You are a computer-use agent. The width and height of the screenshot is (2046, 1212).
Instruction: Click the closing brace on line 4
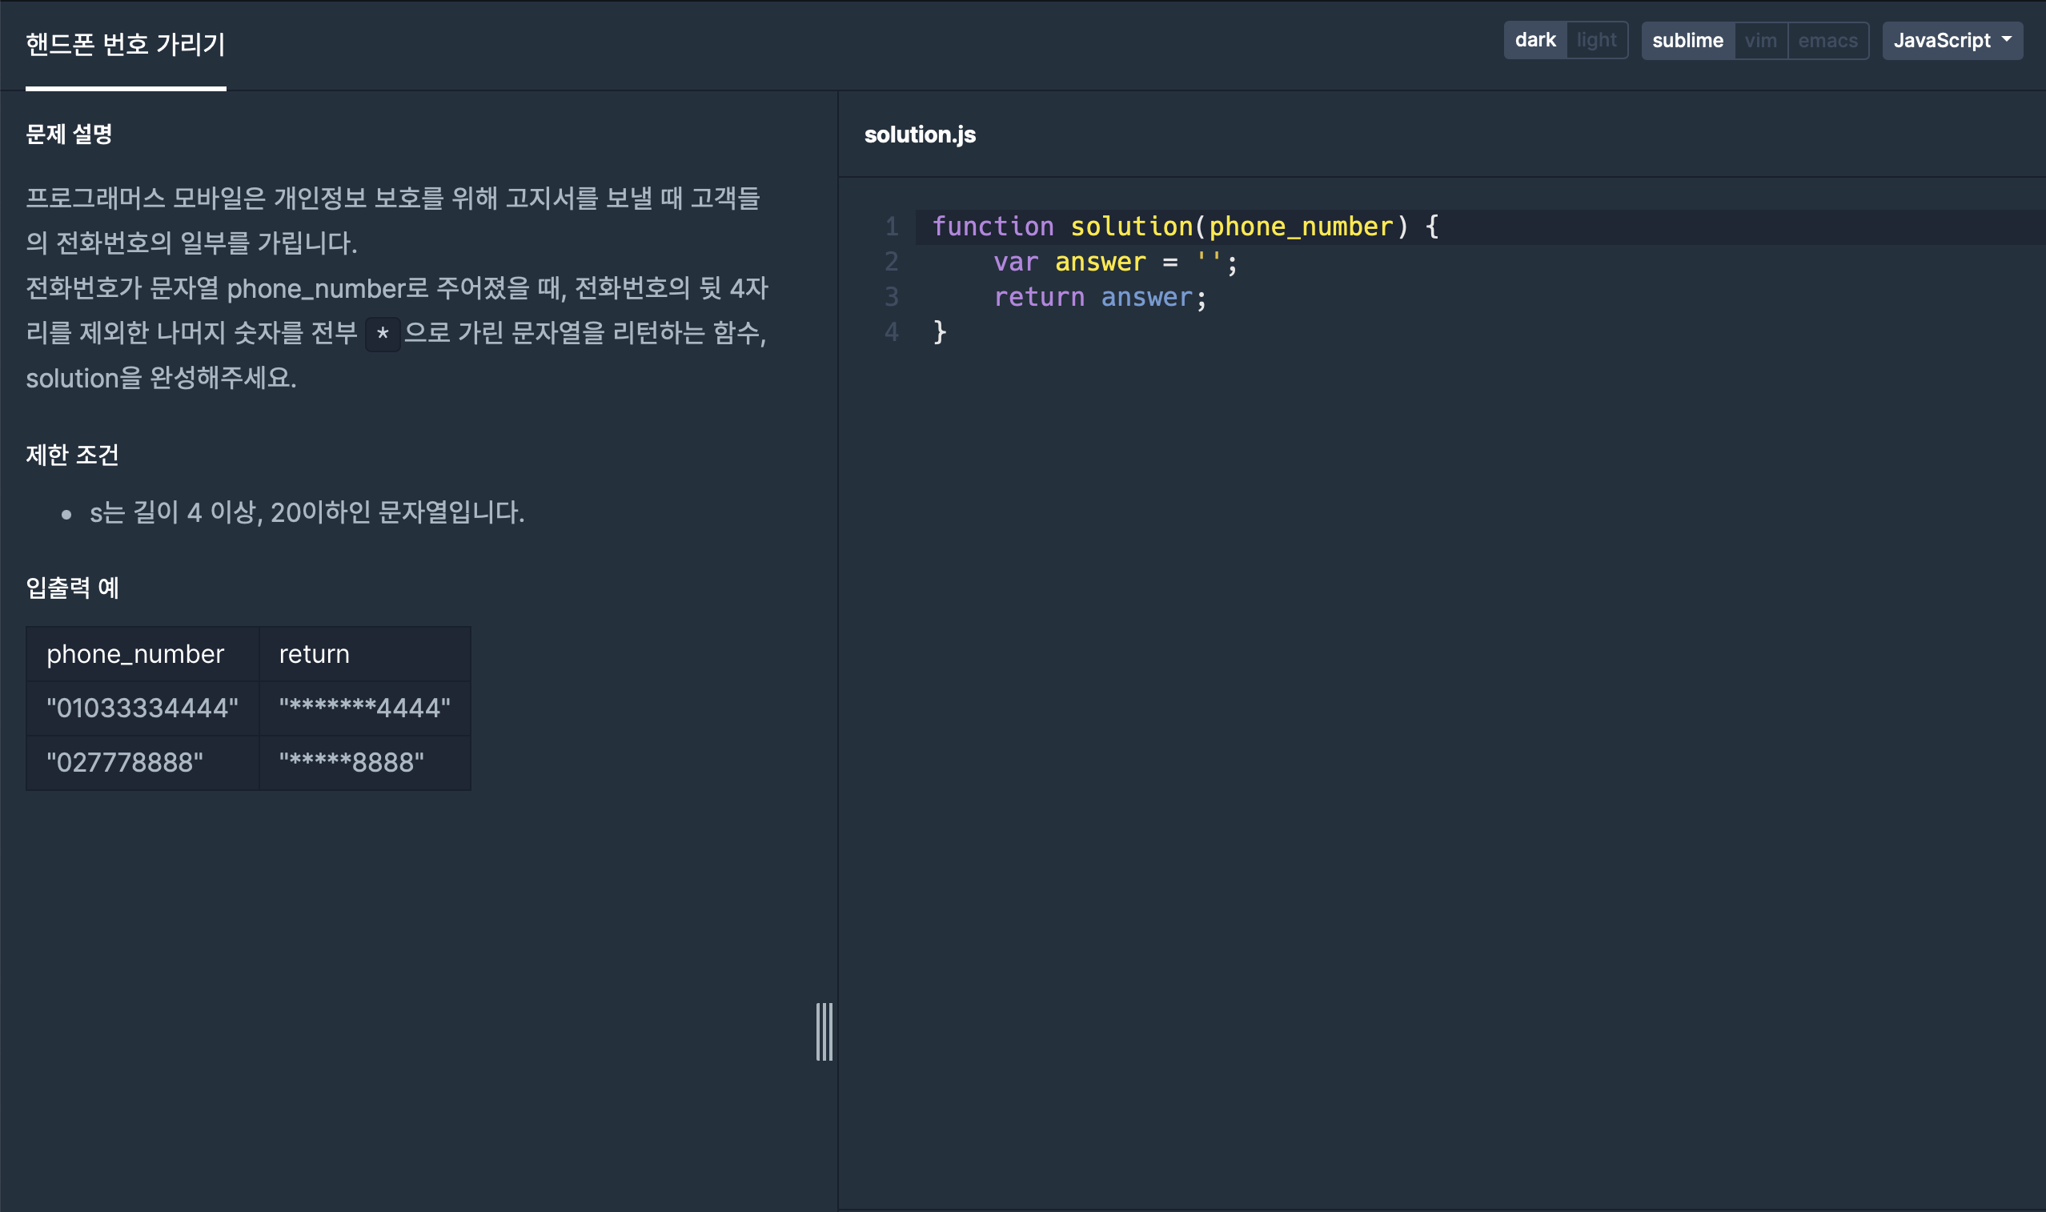point(940,331)
